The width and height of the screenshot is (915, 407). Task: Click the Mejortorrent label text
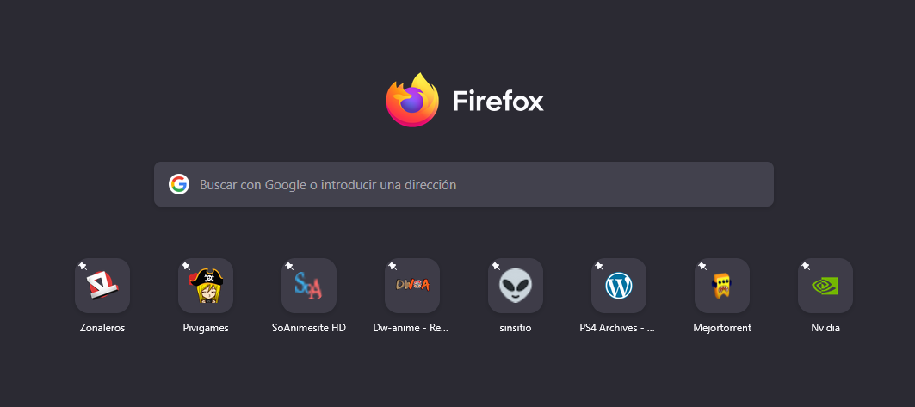pyautogui.click(x=722, y=328)
